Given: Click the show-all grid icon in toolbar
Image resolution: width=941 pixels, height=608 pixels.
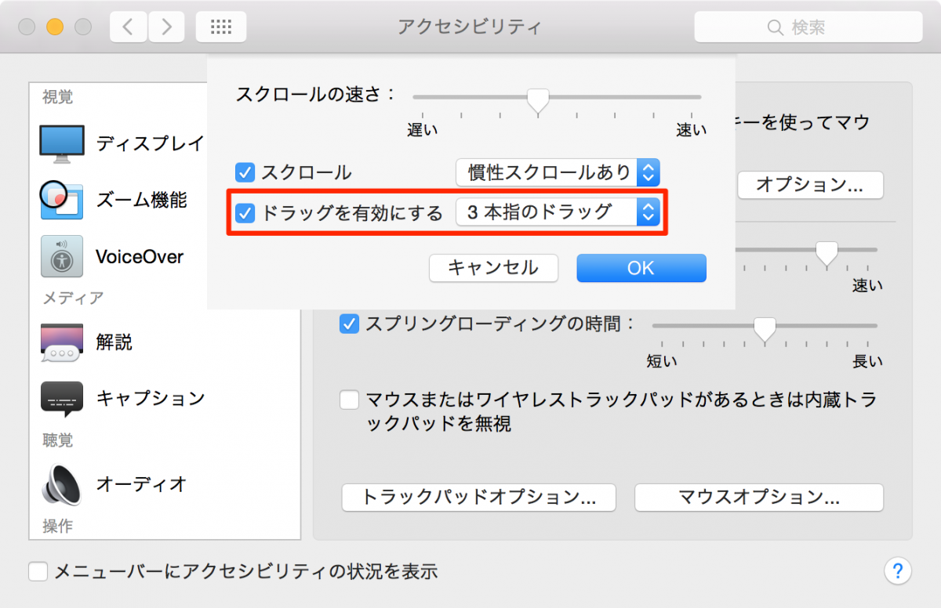Looking at the screenshot, I should coord(221,27).
